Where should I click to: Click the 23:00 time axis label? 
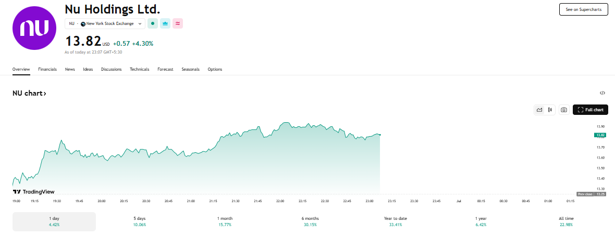[370, 201]
